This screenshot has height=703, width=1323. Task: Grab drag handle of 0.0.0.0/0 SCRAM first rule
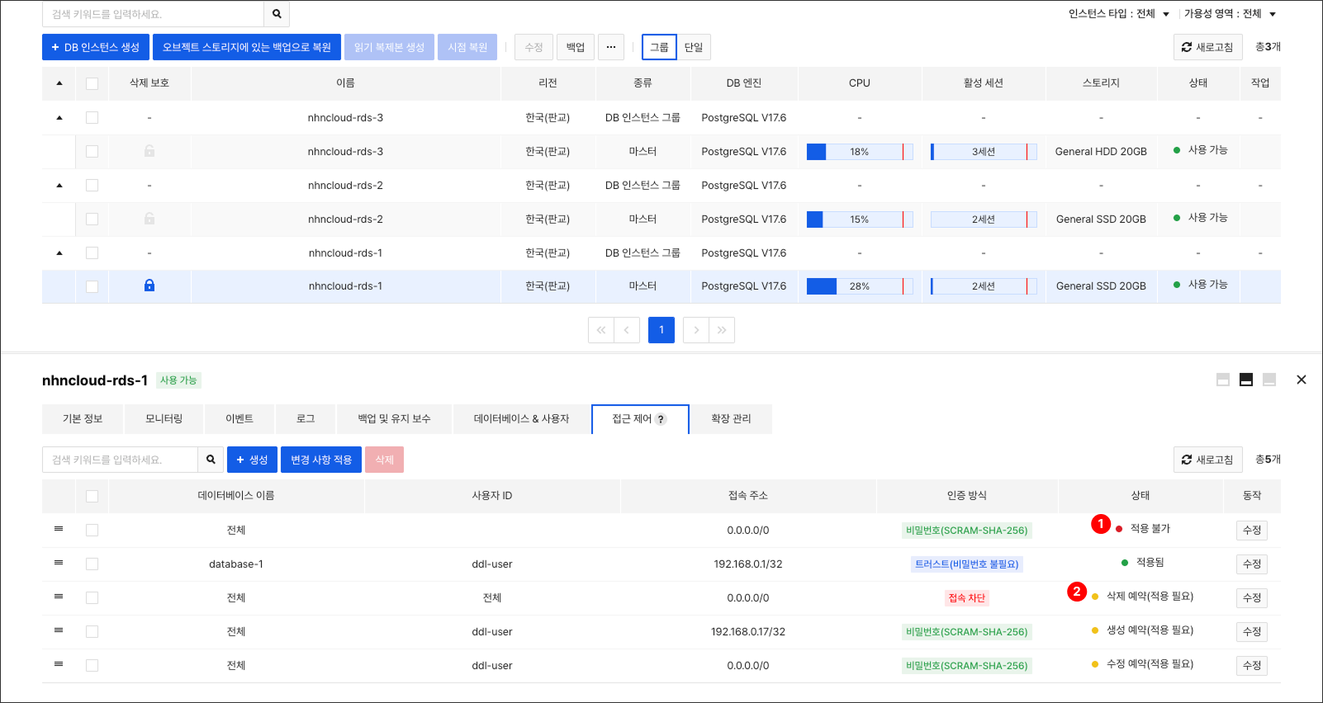click(x=59, y=529)
